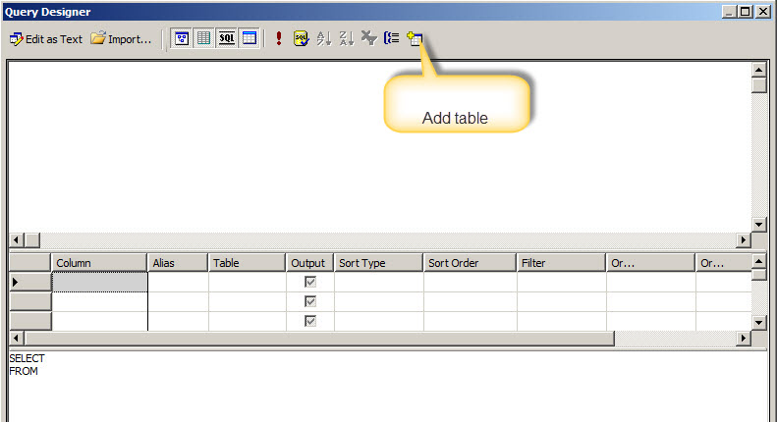Image resolution: width=777 pixels, height=422 pixels.
Task: Click the first row Column cell
Action: (99, 282)
